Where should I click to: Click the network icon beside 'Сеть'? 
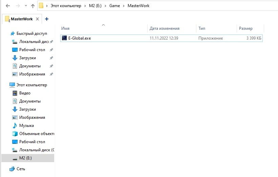[x=12, y=169]
